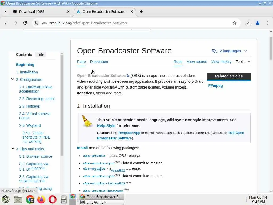Open the tab search dropdown arrow
This screenshot has width=273, height=205.
pyautogui.click(x=5, y=11)
